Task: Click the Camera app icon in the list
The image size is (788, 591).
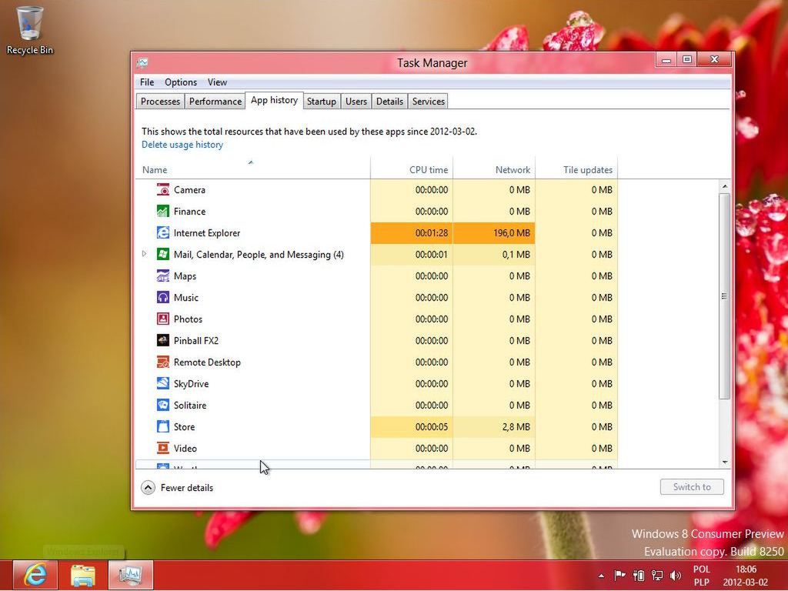Action: pyautogui.click(x=163, y=189)
